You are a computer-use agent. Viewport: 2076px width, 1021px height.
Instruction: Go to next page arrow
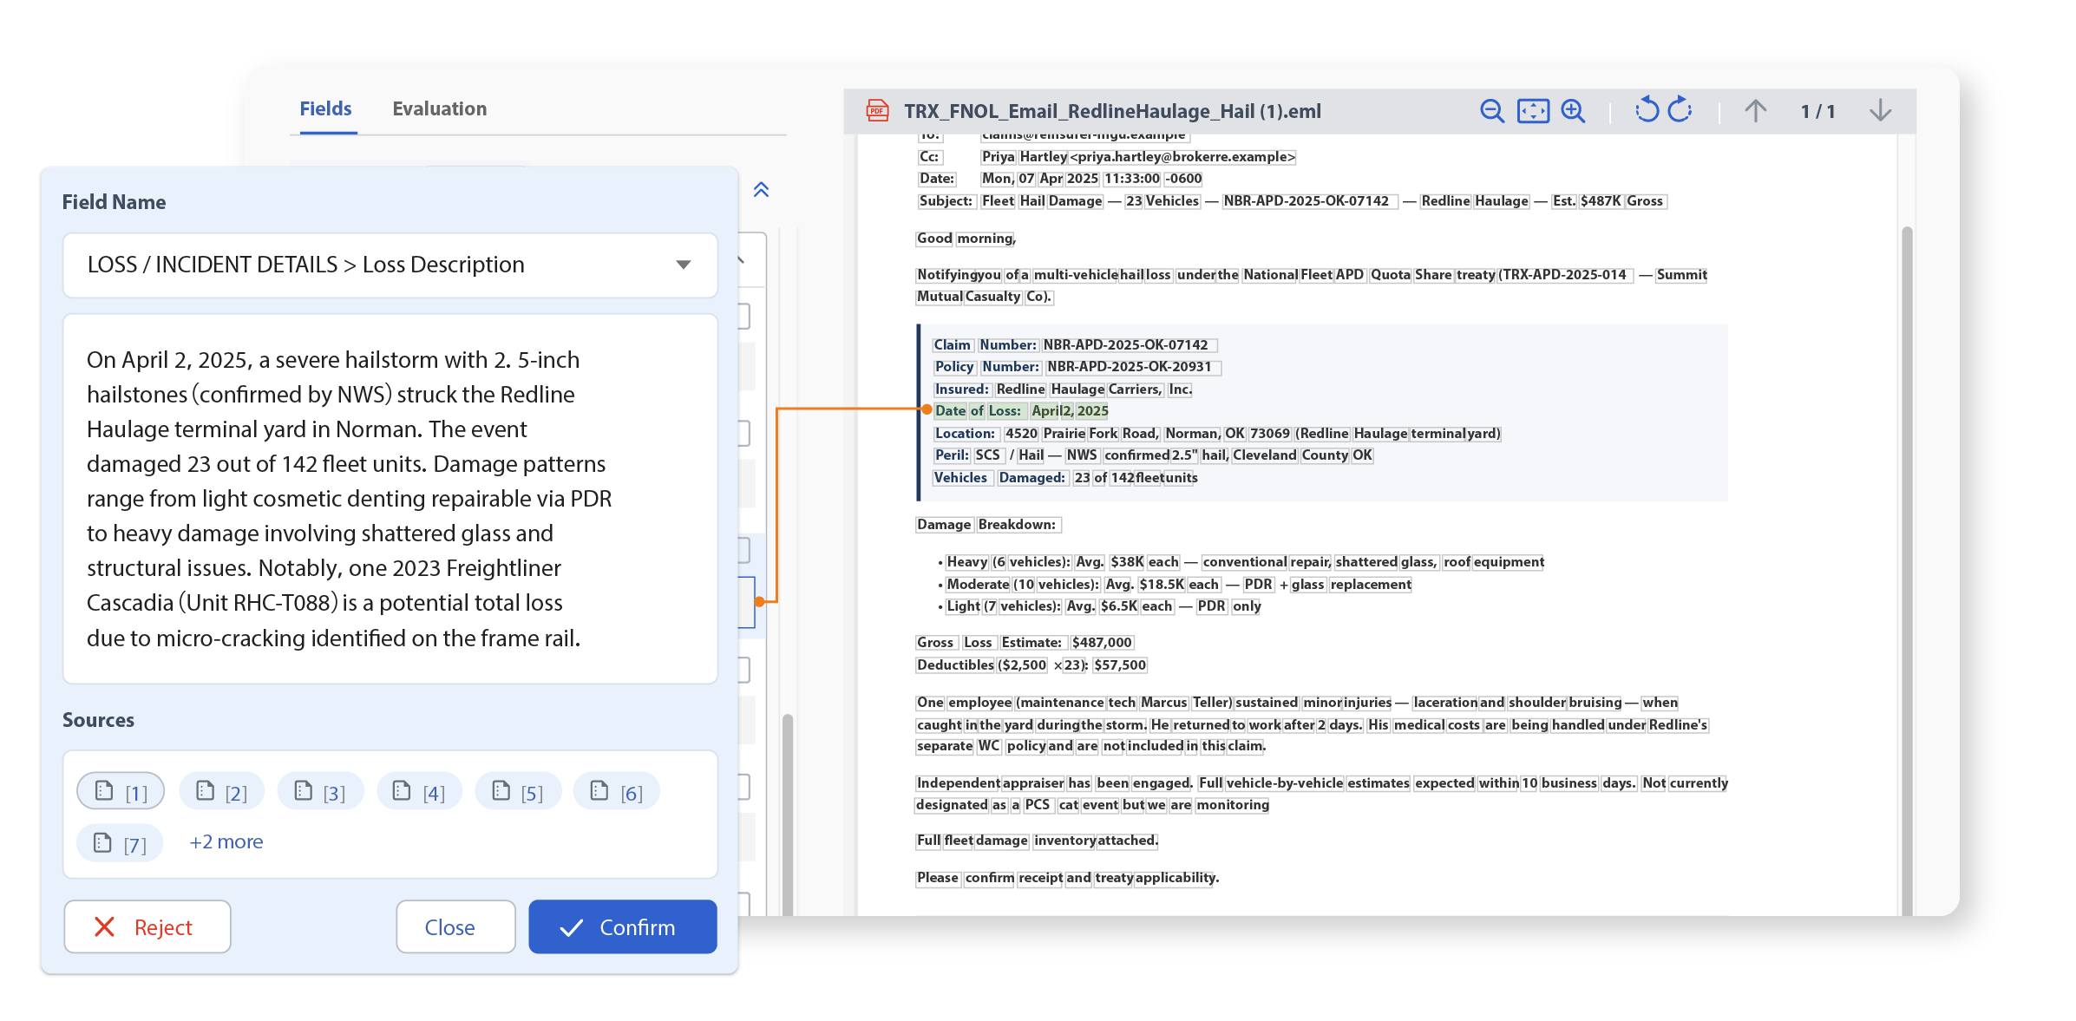pyautogui.click(x=1880, y=111)
